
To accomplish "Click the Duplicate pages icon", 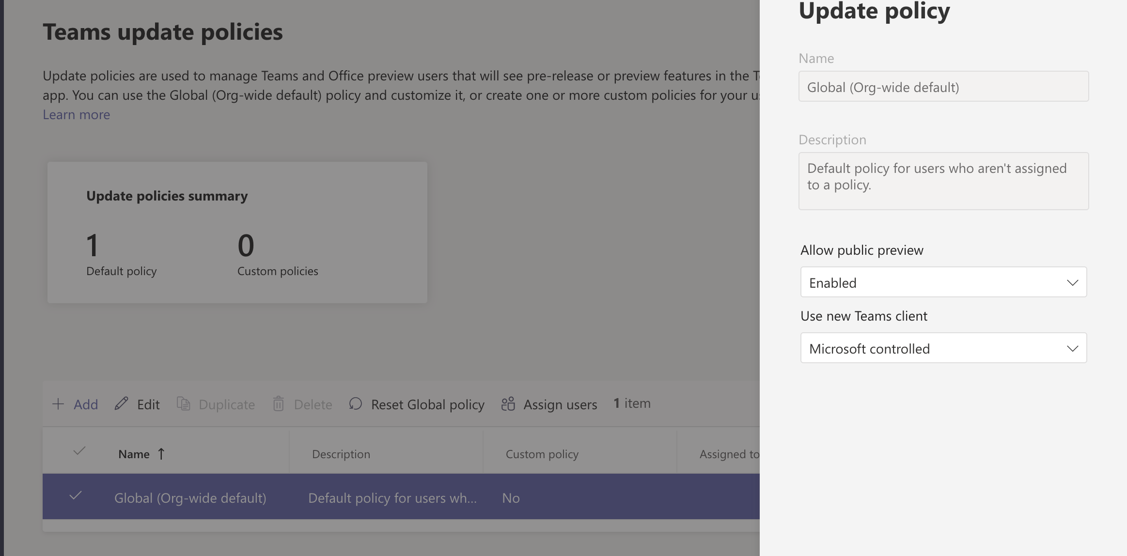I will click(183, 403).
